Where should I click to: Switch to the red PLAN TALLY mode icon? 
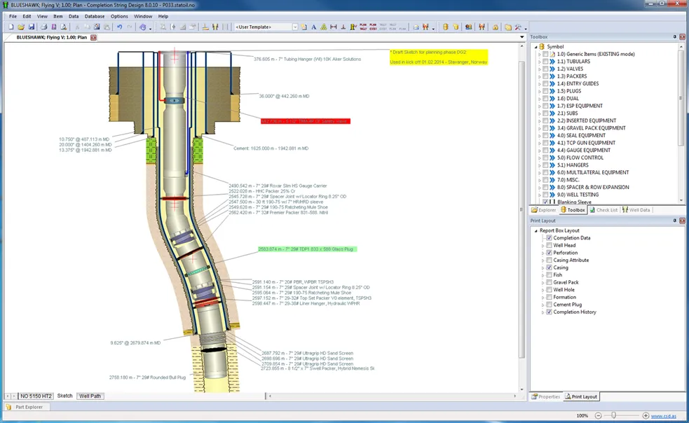pos(363,27)
